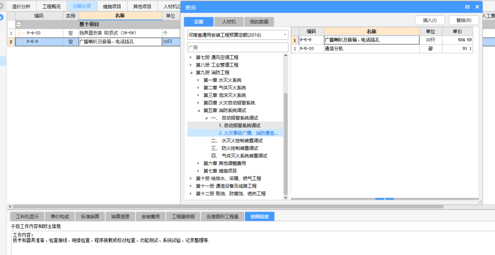Expand 第十册 给排水、采暖、燃气工程 node
Screen dimensions: 495x255
coord(191,178)
